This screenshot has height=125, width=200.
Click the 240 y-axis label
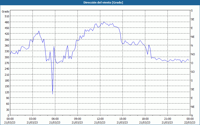7,69
